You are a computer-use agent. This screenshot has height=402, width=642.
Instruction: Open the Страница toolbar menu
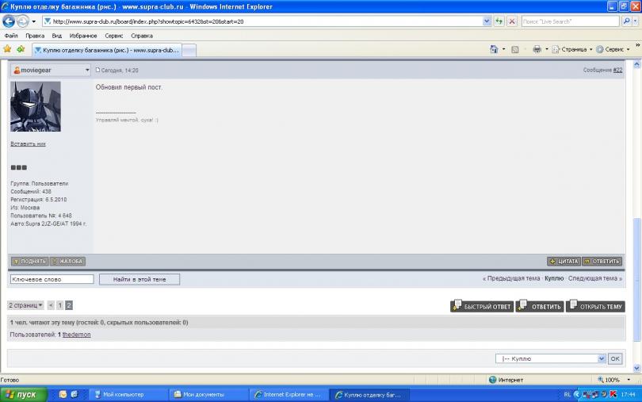(572, 49)
